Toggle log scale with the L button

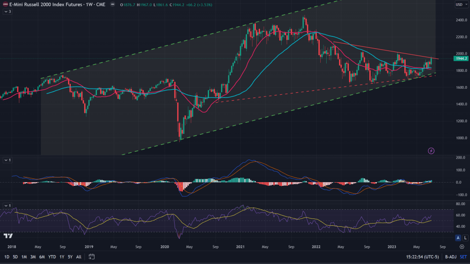click(x=464, y=238)
